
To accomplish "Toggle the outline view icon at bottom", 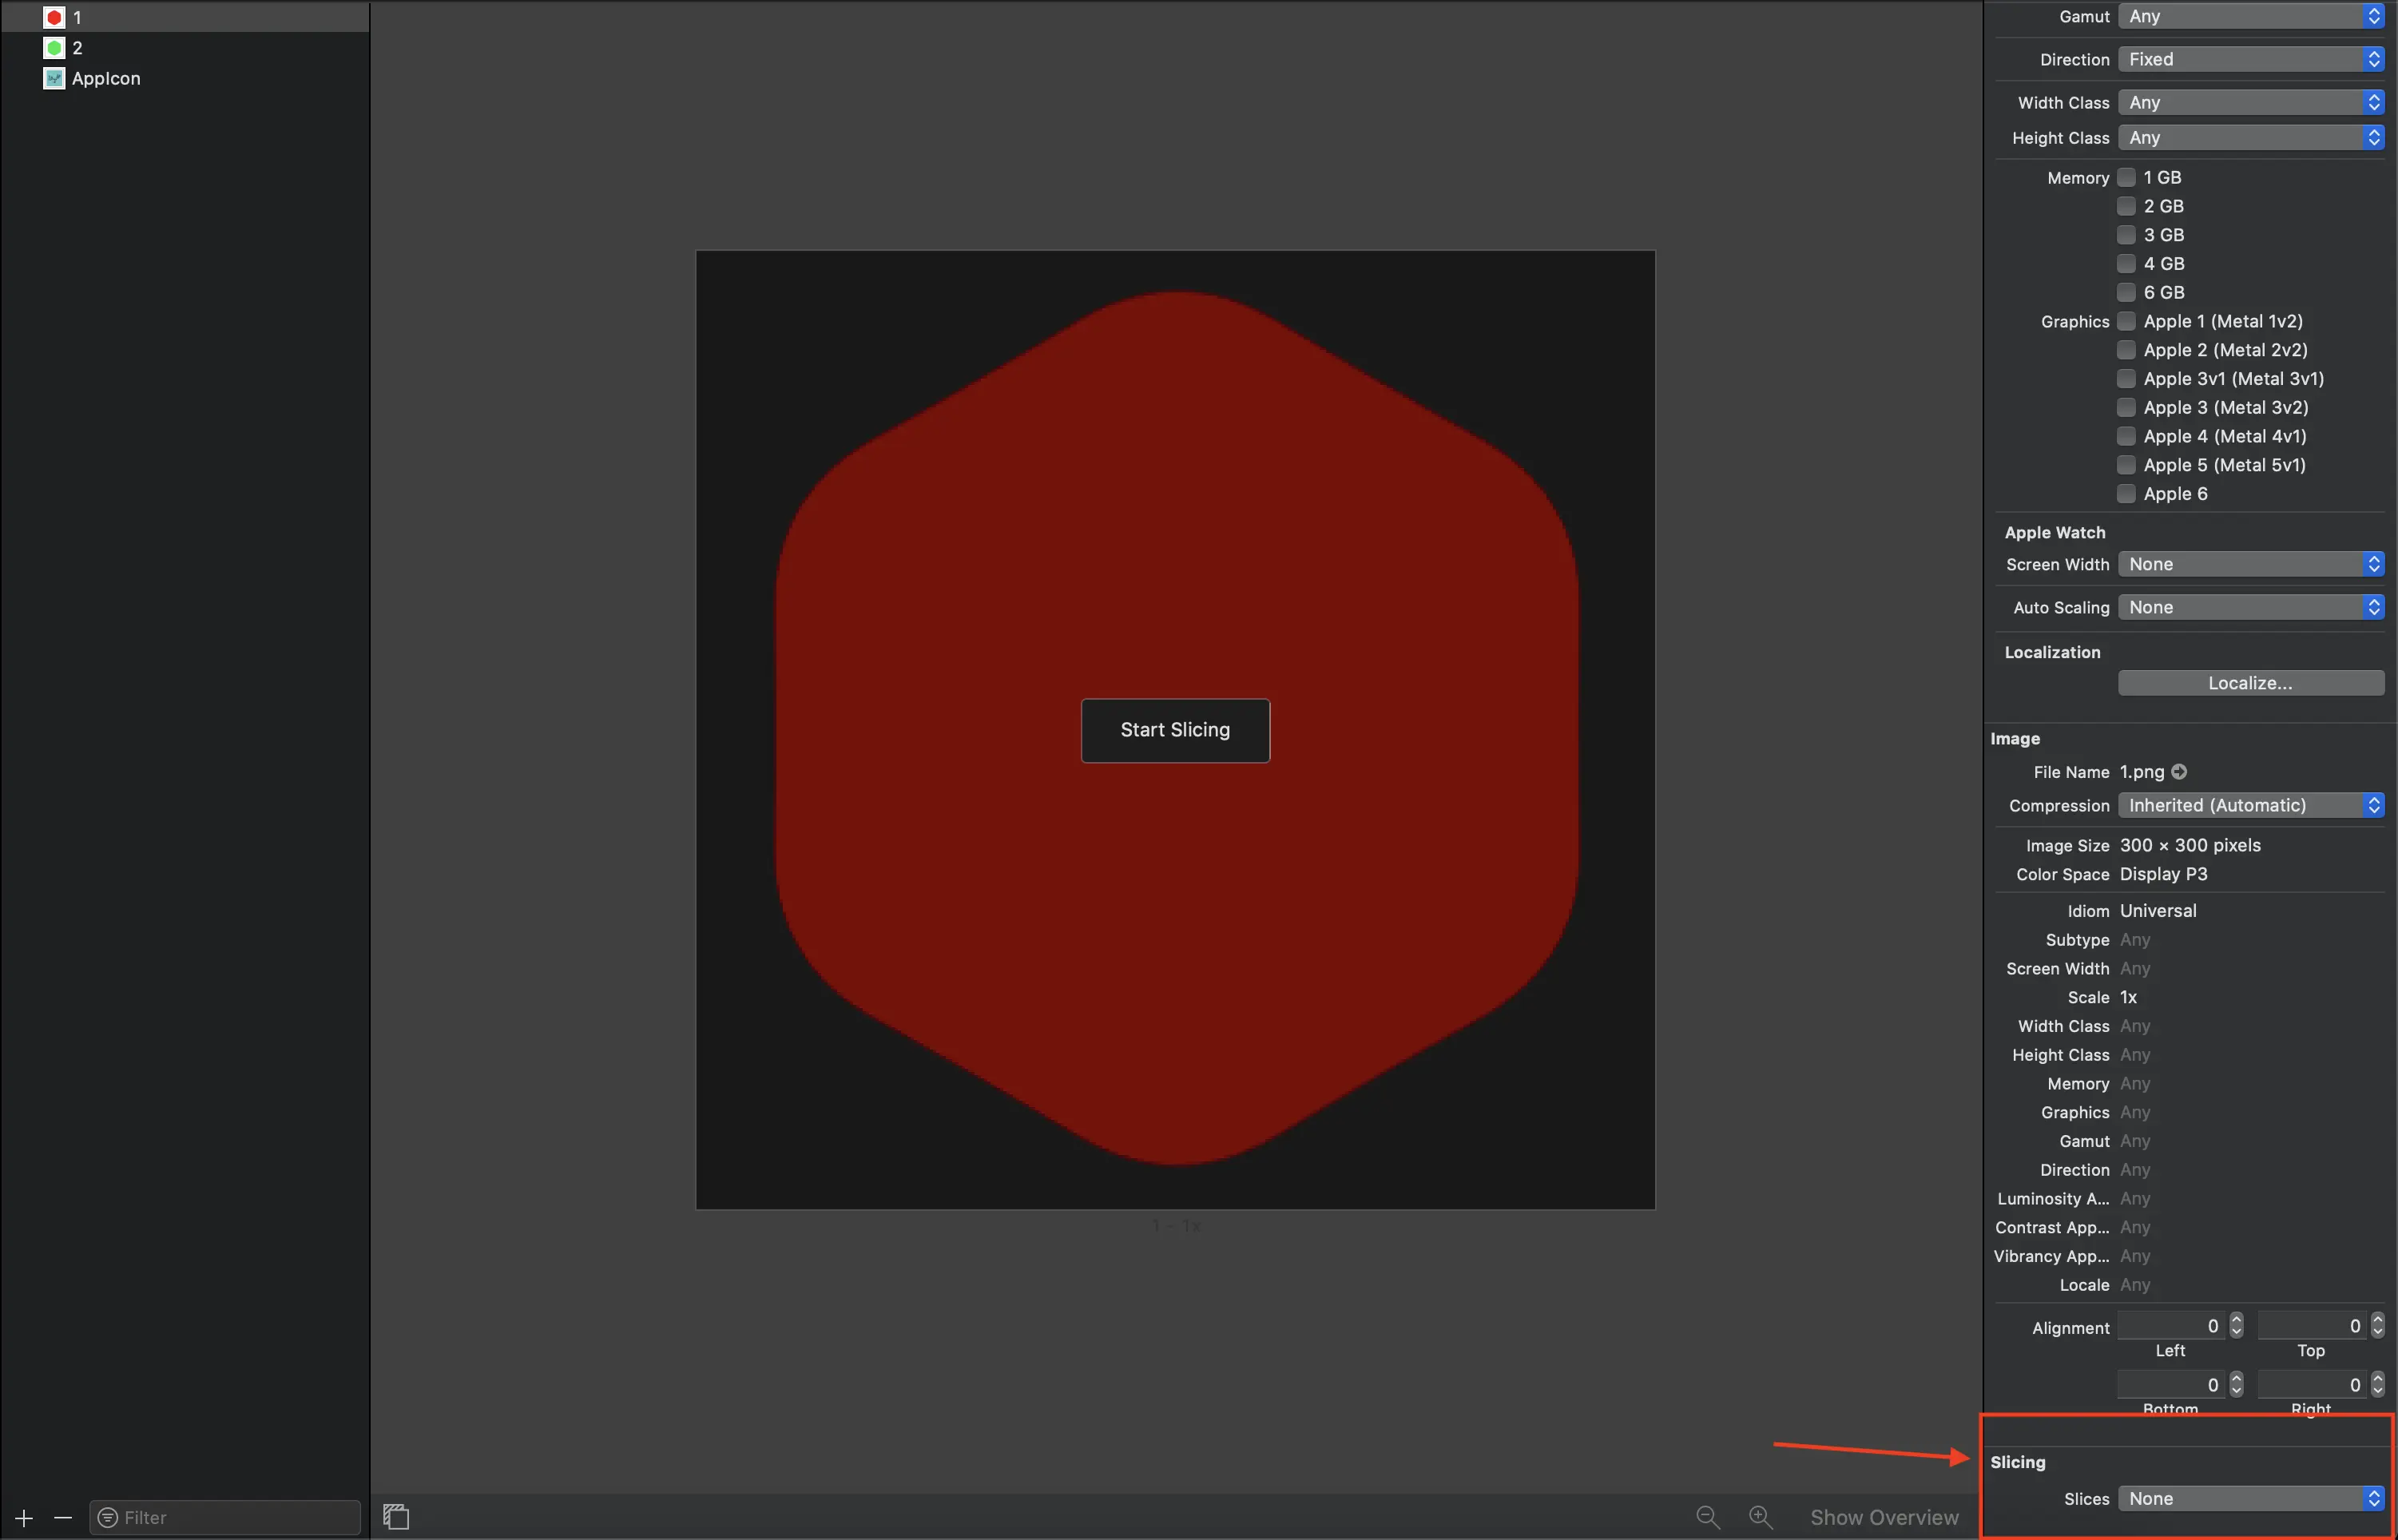I will (396, 1517).
